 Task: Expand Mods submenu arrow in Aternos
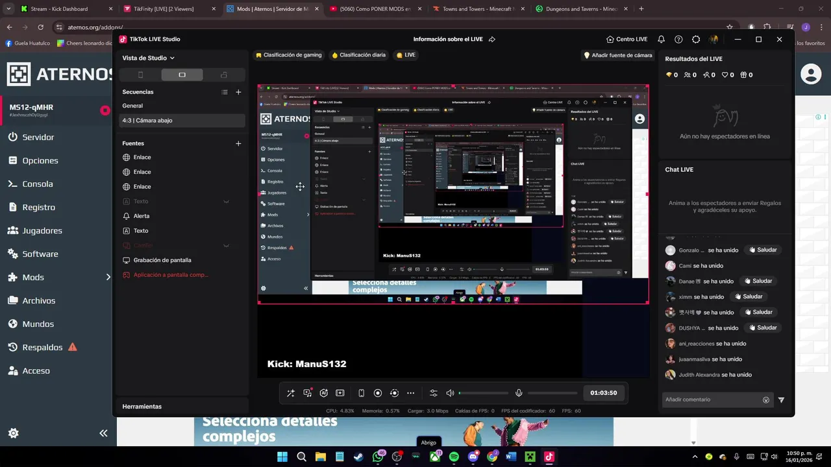coord(108,278)
